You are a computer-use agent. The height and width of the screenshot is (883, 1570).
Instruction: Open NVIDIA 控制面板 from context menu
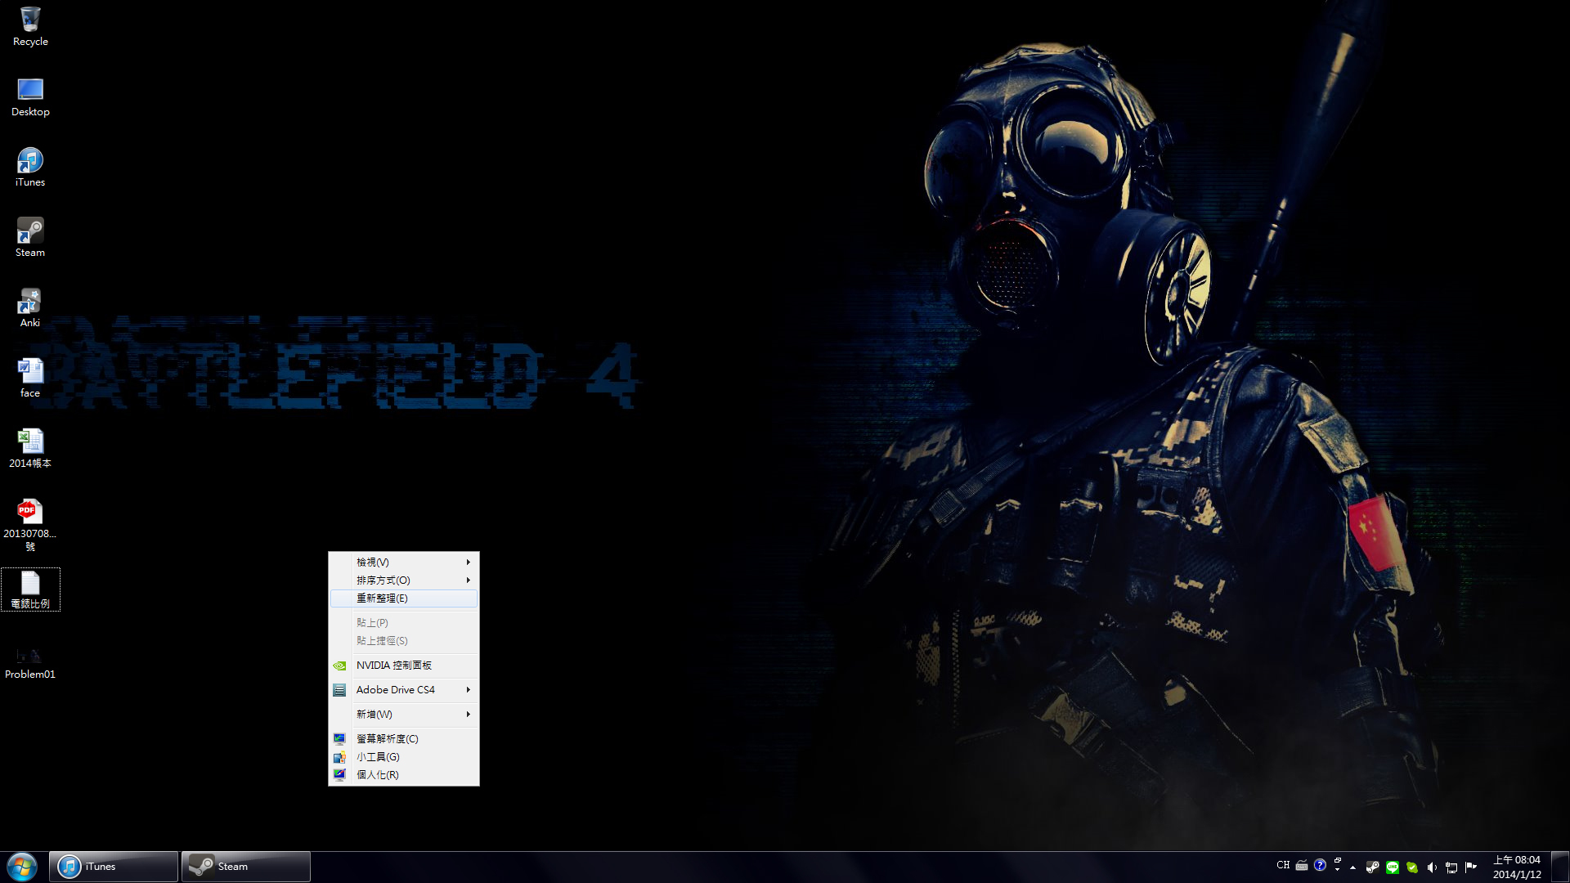pyautogui.click(x=394, y=665)
